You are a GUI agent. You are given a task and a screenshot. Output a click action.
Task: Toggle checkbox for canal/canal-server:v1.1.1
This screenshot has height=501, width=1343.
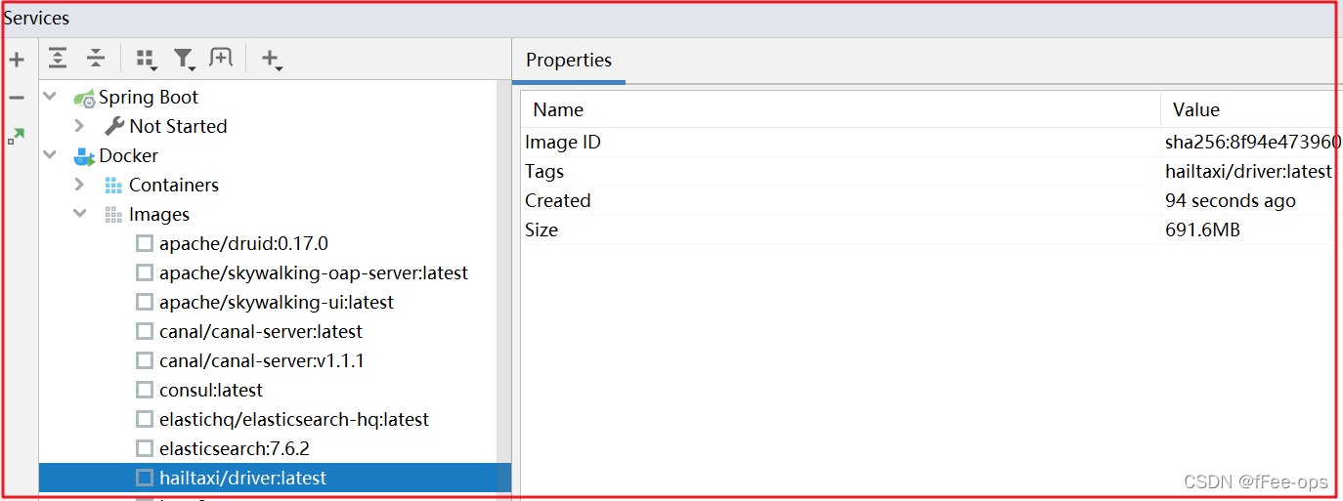[x=145, y=360]
